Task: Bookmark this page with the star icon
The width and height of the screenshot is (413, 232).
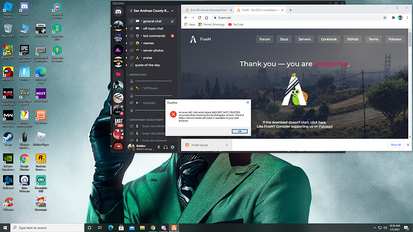Action: pyautogui.click(x=384, y=17)
